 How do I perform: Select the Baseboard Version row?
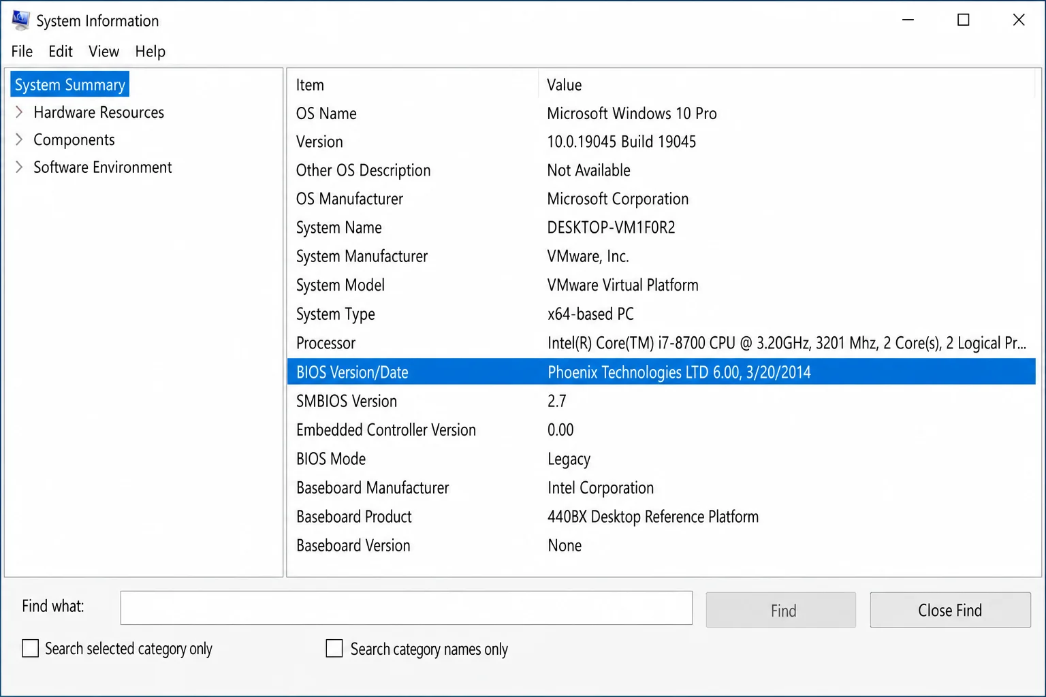(x=661, y=545)
